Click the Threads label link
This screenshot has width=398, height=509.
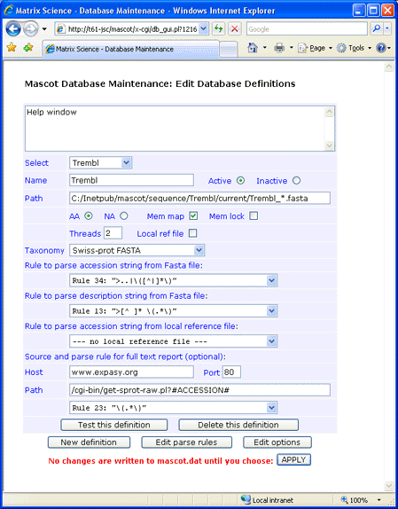coord(85,234)
